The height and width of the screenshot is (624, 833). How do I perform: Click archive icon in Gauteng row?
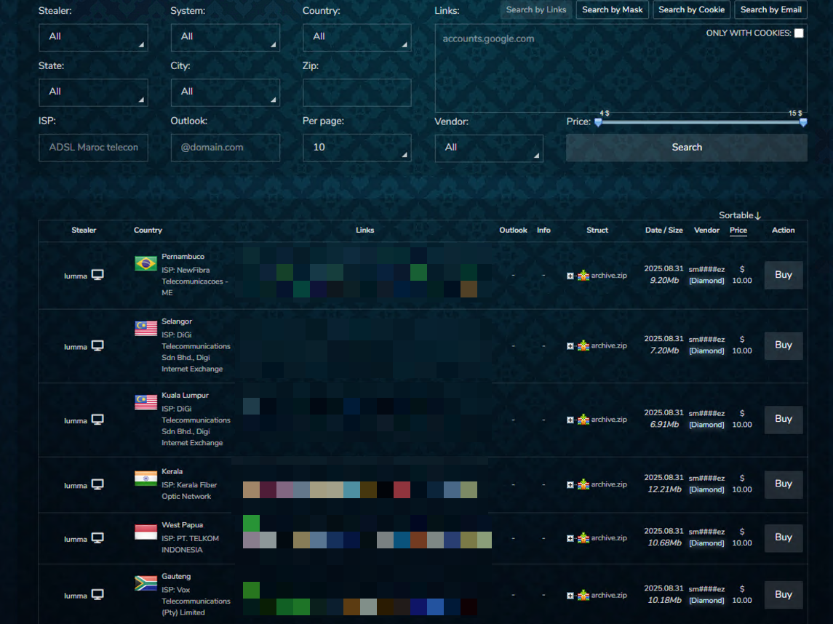(x=583, y=595)
